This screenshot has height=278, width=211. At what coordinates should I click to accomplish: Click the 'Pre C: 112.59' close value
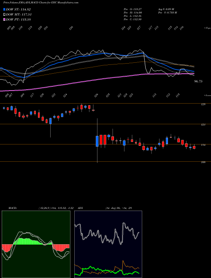[x=133, y=19]
